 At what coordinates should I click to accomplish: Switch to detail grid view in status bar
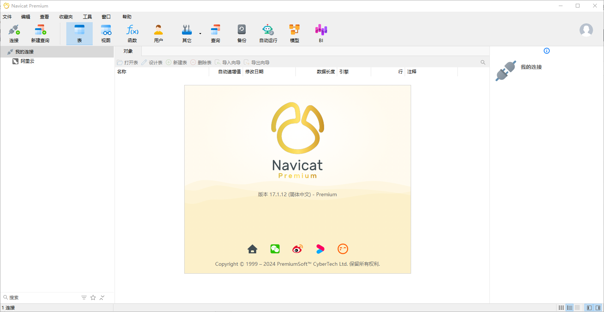(x=577, y=308)
